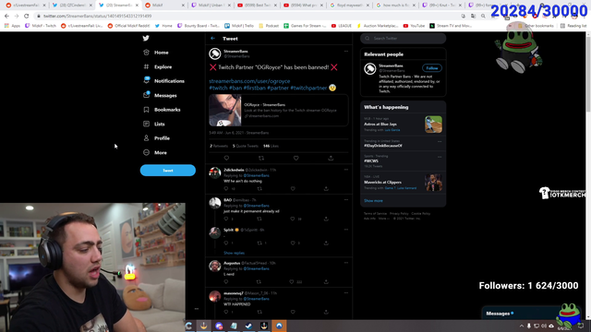Share BAO's reply
591x332 pixels.
[x=326, y=219]
